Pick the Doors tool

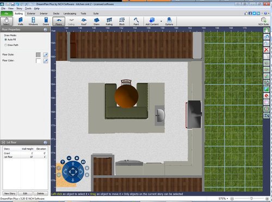click(x=46, y=21)
